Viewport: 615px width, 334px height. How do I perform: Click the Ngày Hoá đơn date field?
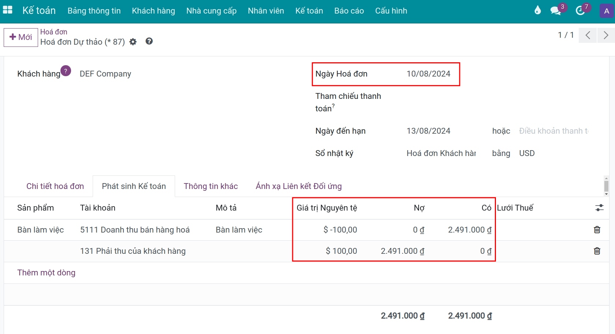[x=428, y=74]
